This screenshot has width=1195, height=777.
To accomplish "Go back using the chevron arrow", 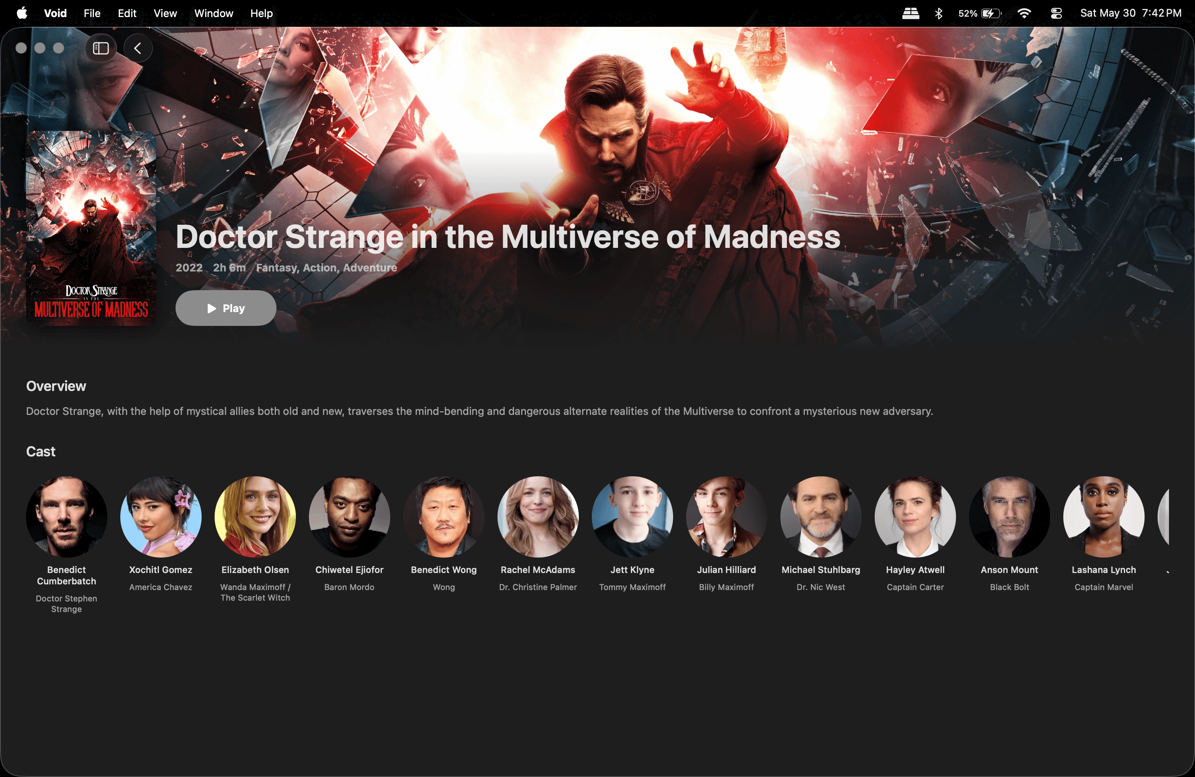I will click(x=137, y=48).
